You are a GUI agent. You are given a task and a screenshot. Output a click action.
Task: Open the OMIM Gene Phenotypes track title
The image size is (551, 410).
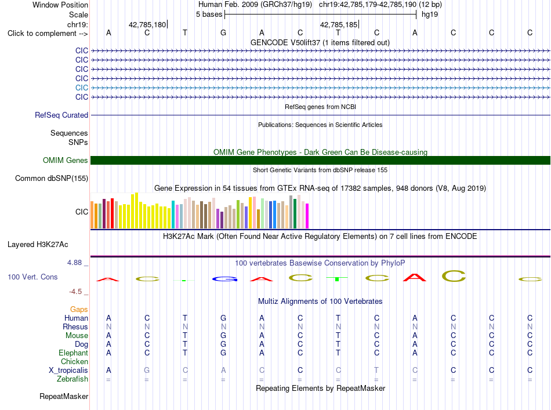click(x=320, y=152)
